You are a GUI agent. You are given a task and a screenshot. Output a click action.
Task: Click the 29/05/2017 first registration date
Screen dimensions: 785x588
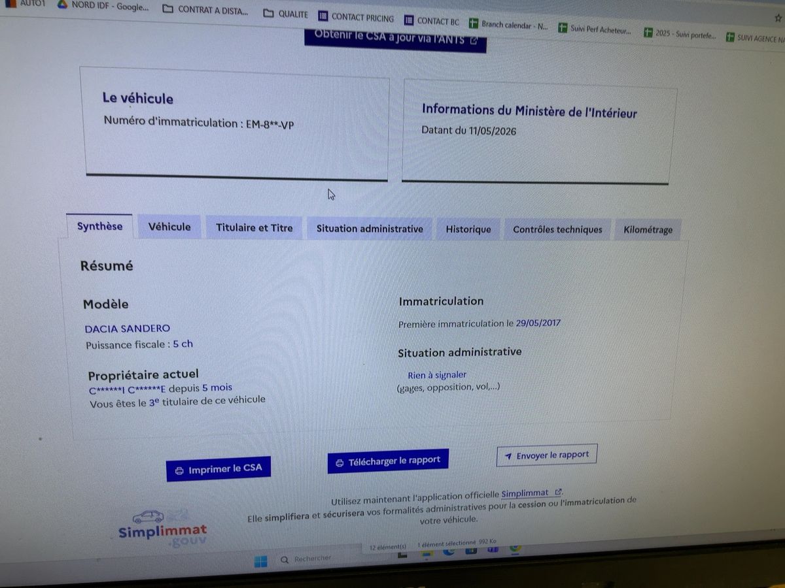538,323
